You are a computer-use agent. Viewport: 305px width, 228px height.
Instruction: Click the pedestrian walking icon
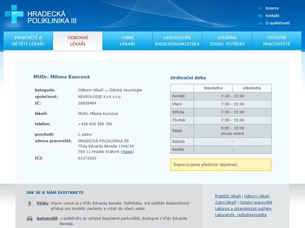pyautogui.click(x=30, y=204)
